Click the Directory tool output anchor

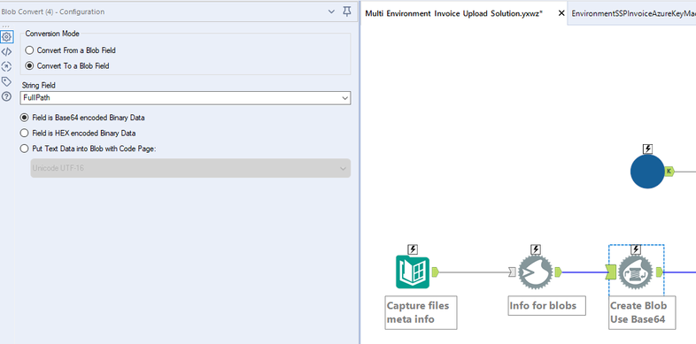pyautogui.click(x=435, y=272)
